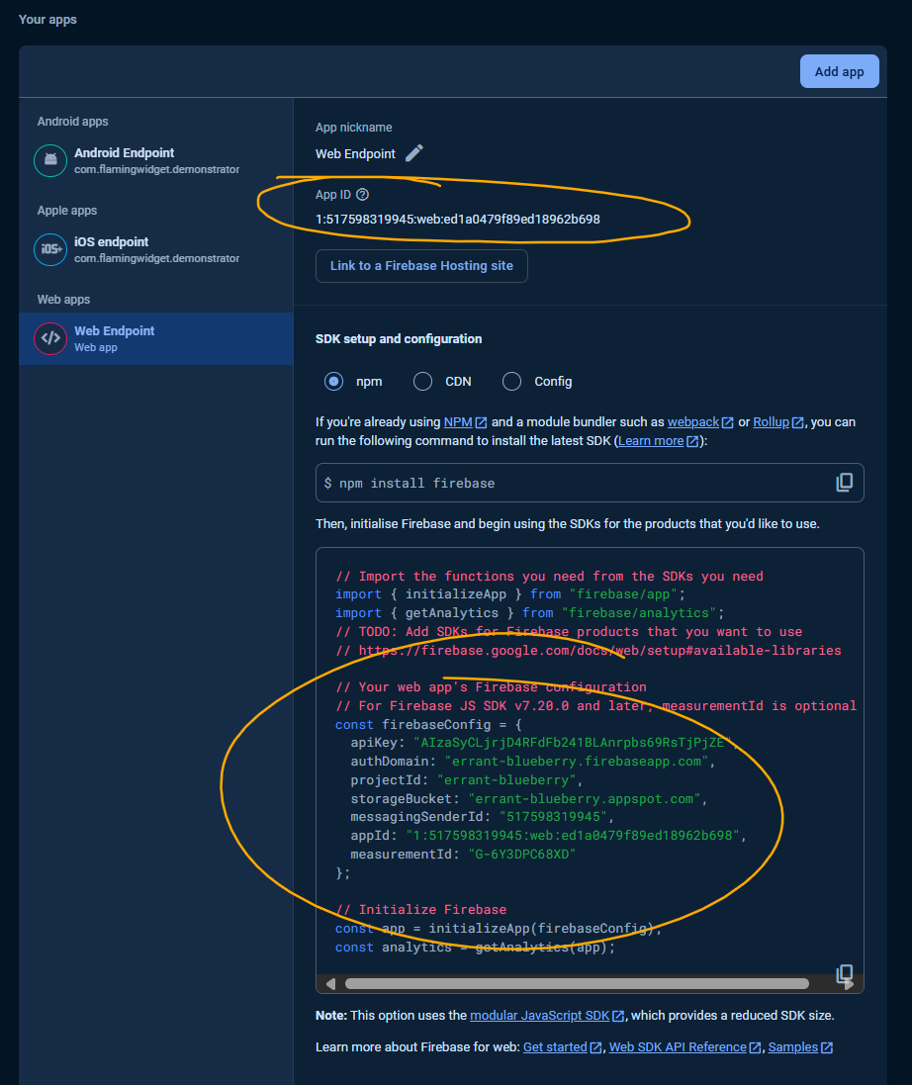
Task: Click the web code brackets app icon
Action: tap(50, 338)
